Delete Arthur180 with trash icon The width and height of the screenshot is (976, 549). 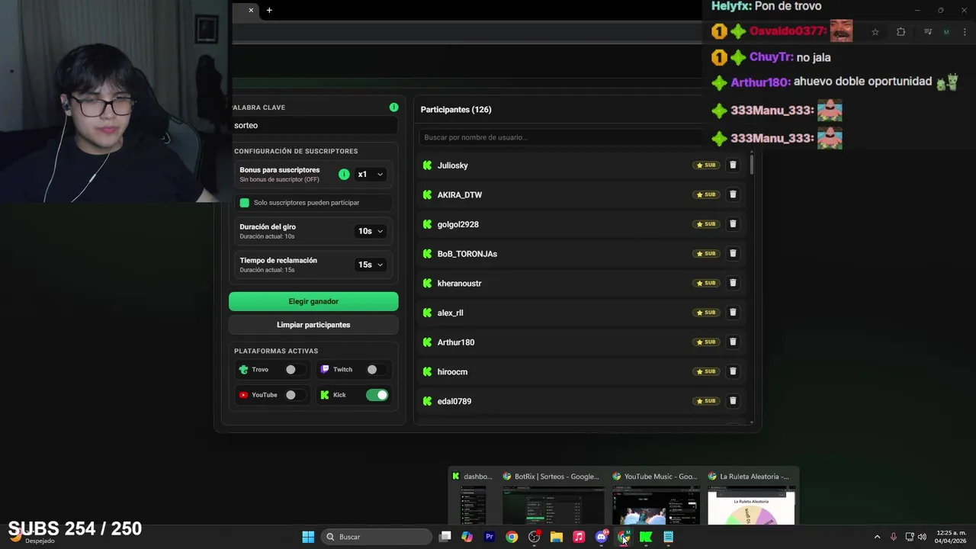point(733,342)
